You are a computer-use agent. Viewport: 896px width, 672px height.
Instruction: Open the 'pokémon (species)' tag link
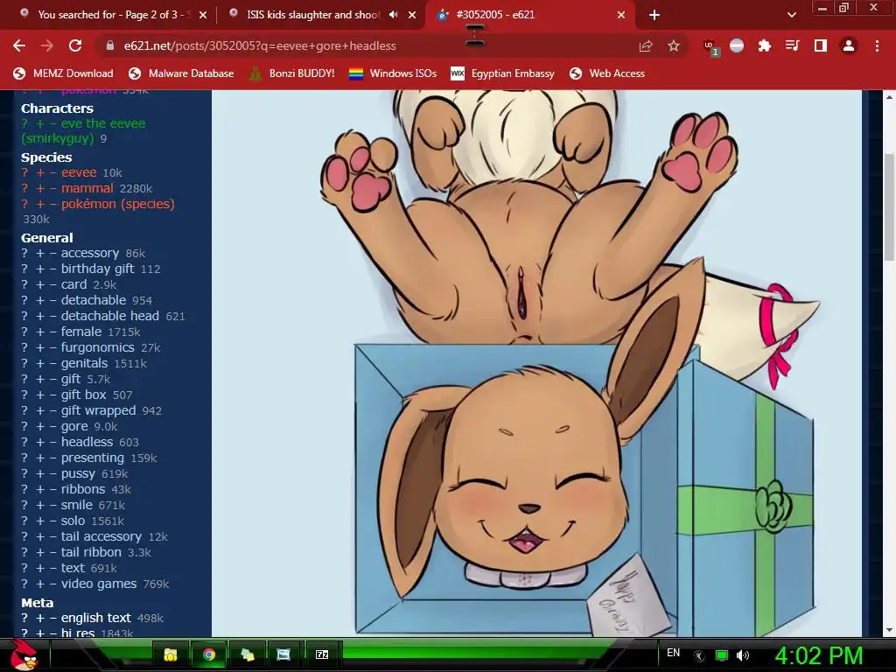[118, 204]
